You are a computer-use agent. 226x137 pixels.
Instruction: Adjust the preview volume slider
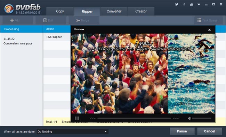[x=202, y=118]
